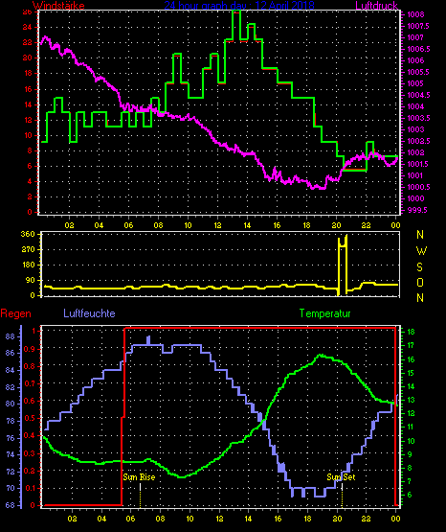Click the magenta 'Luftdruck' axis title
446x532 pixels.
376,6
